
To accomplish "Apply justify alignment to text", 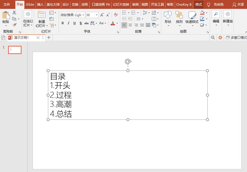I will coord(142,25).
